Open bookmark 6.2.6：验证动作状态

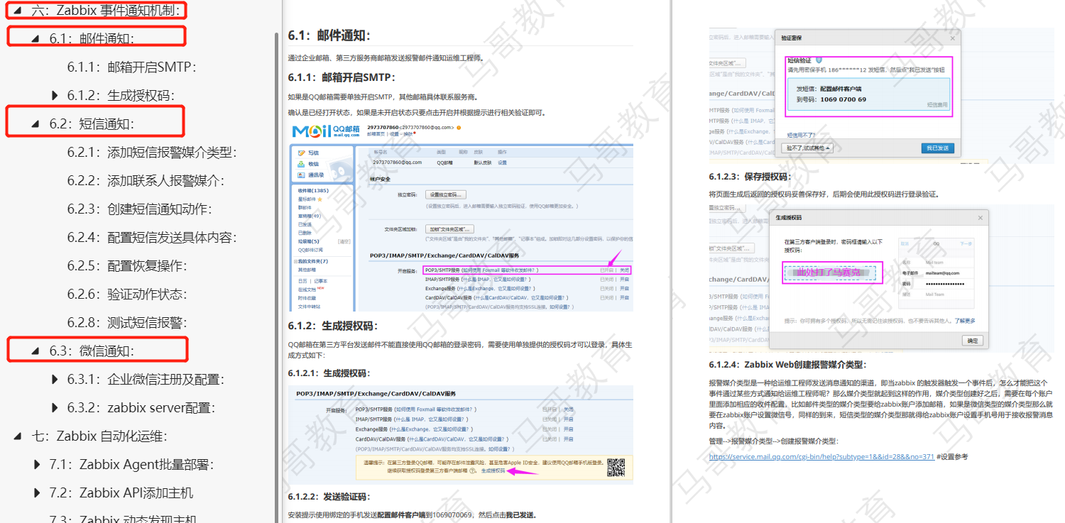point(127,294)
